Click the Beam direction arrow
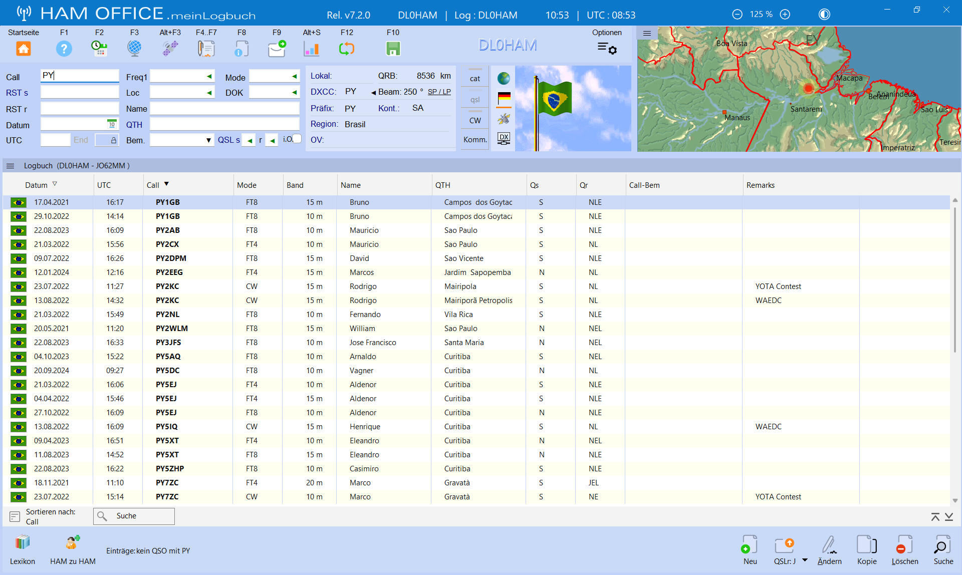This screenshot has width=962, height=575. pos(373,92)
